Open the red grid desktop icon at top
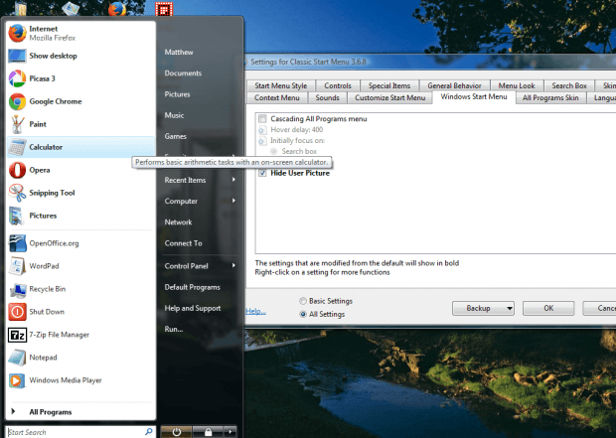 (164, 9)
